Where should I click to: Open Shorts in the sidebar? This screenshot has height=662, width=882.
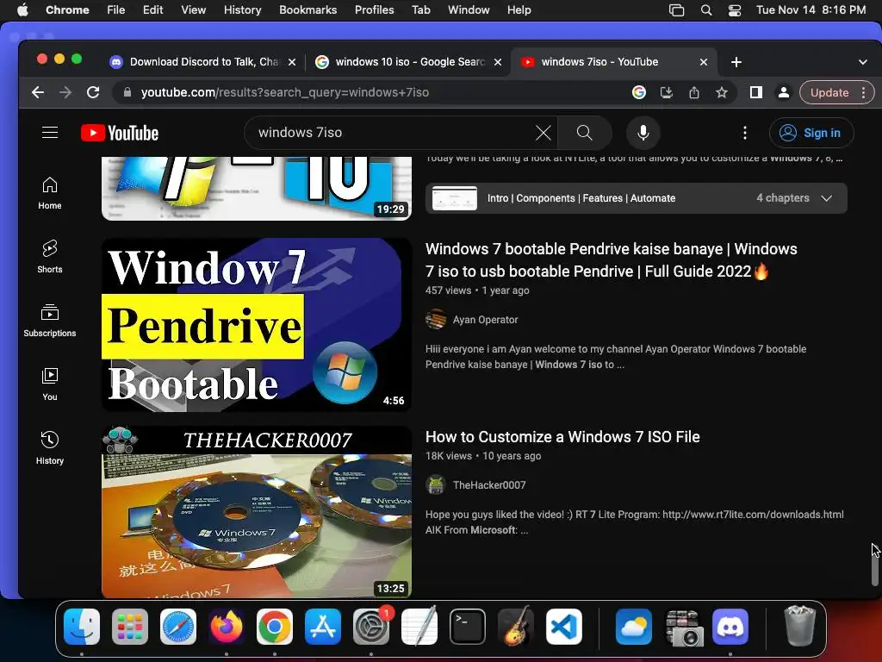tap(49, 257)
